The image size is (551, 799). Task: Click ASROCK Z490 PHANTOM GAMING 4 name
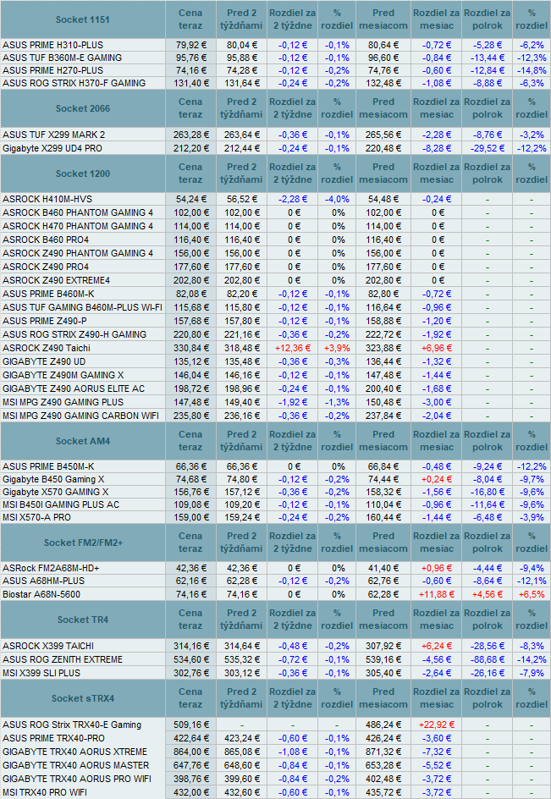(78, 253)
